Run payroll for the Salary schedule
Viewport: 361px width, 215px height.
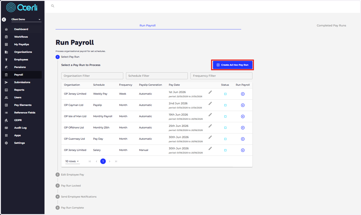click(x=243, y=150)
